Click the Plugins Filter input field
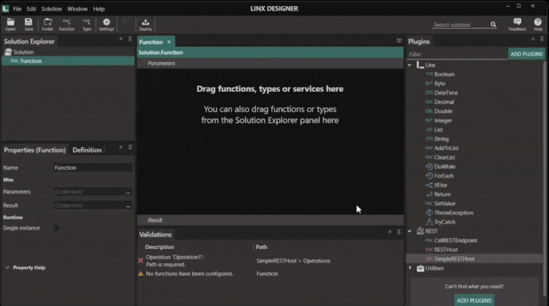 pyautogui.click(x=457, y=54)
